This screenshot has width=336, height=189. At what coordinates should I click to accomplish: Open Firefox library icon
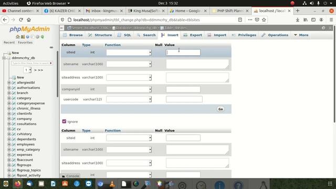click(306, 20)
